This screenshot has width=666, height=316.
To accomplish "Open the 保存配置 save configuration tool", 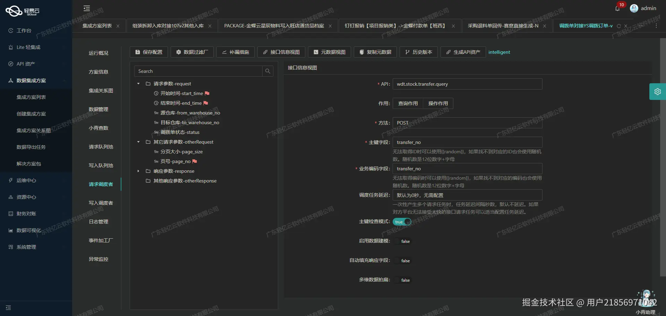I will click(x=148, y=52).
